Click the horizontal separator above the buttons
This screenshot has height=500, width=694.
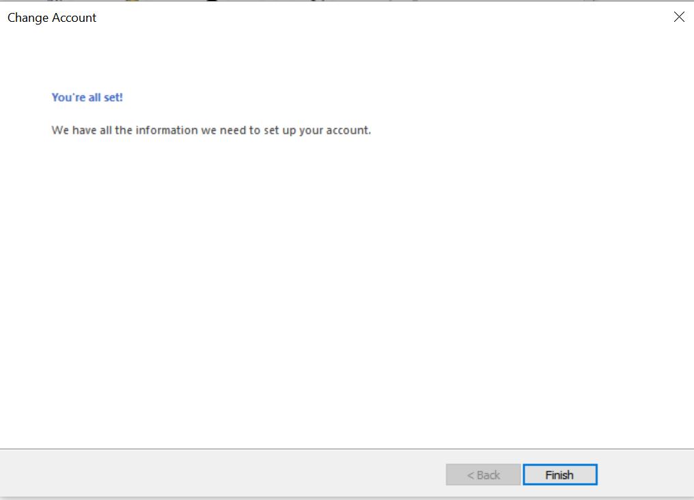click(x=273, y=449)
